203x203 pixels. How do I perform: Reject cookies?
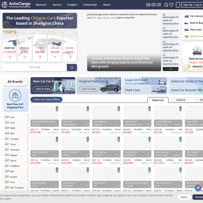pyautogui.click(x=184, y=197)
